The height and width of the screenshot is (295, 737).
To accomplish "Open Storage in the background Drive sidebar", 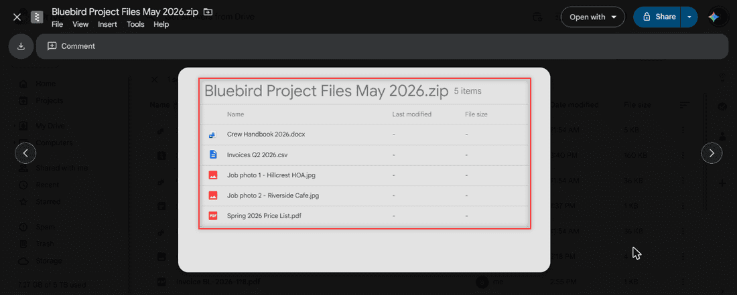I will pos(49,261).
